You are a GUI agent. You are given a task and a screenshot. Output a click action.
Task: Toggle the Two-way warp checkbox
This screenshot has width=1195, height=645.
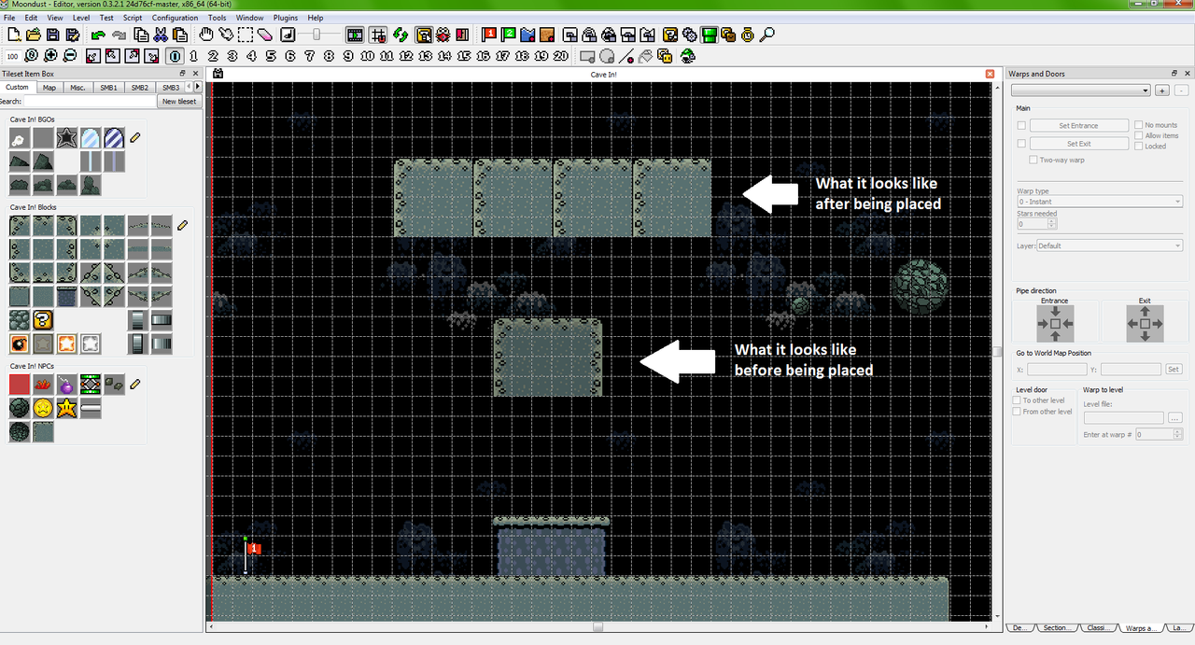(1033, 160)
